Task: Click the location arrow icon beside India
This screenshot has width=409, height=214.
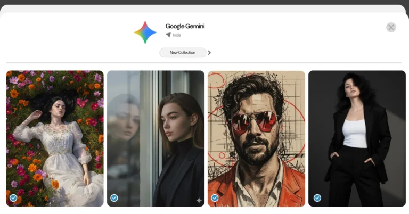Action: (168, 35)
